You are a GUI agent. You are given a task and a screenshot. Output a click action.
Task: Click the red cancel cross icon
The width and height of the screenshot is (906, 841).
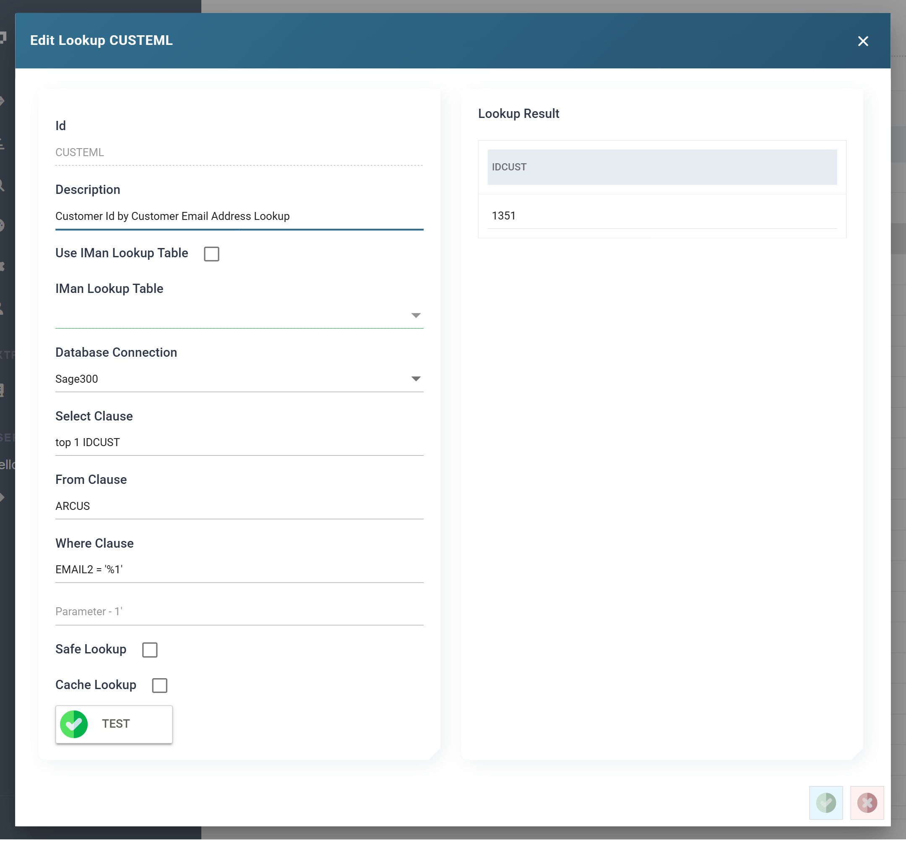(867, 803)
